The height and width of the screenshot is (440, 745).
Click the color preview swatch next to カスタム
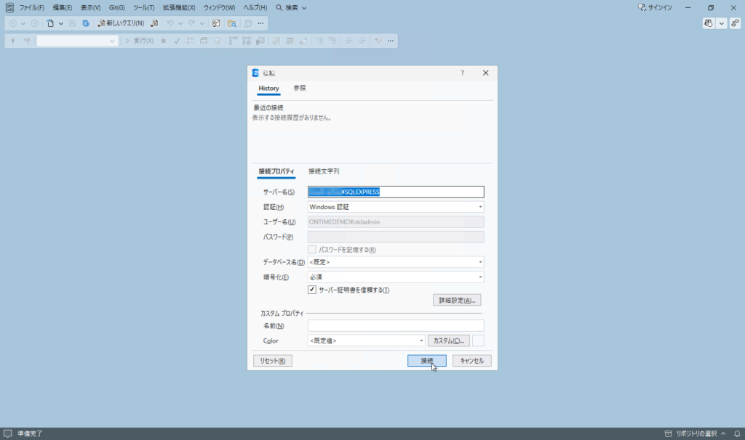click(479, 341)
